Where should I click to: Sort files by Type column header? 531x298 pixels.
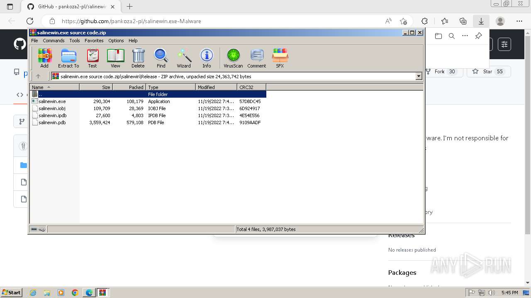[x=171, y=87]
